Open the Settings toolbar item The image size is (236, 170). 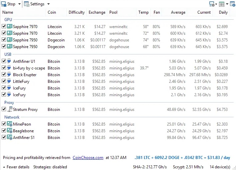tap(34, 4)
